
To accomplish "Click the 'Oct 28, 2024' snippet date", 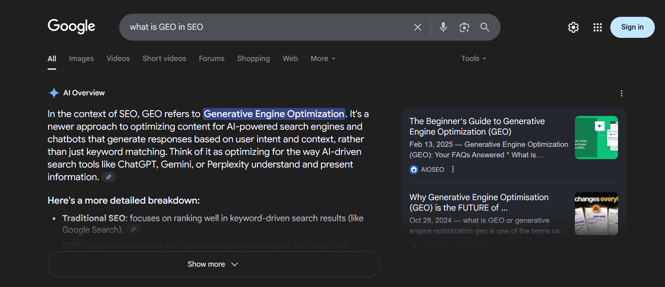I will pyautogui.click(x=430, y=220).
